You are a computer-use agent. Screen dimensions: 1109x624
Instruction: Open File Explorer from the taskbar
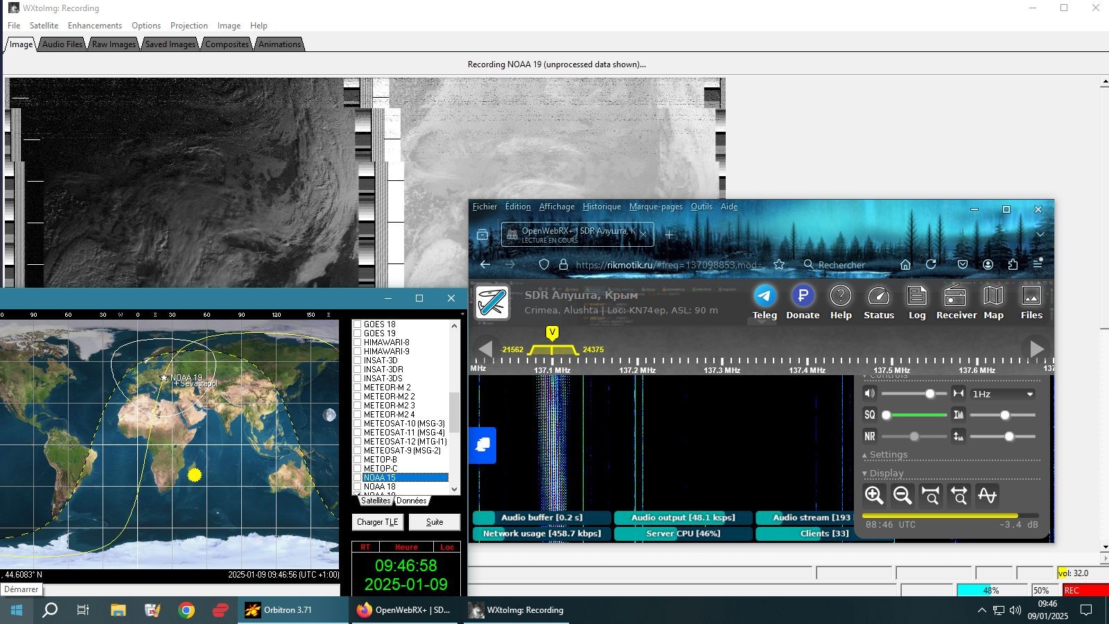coord(118,610)
